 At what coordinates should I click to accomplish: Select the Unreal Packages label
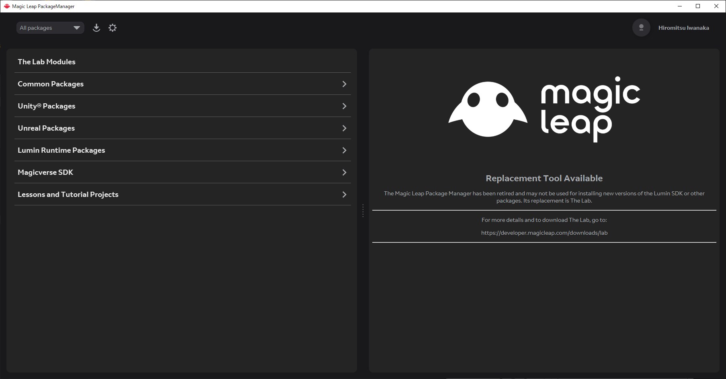[46, 128]
